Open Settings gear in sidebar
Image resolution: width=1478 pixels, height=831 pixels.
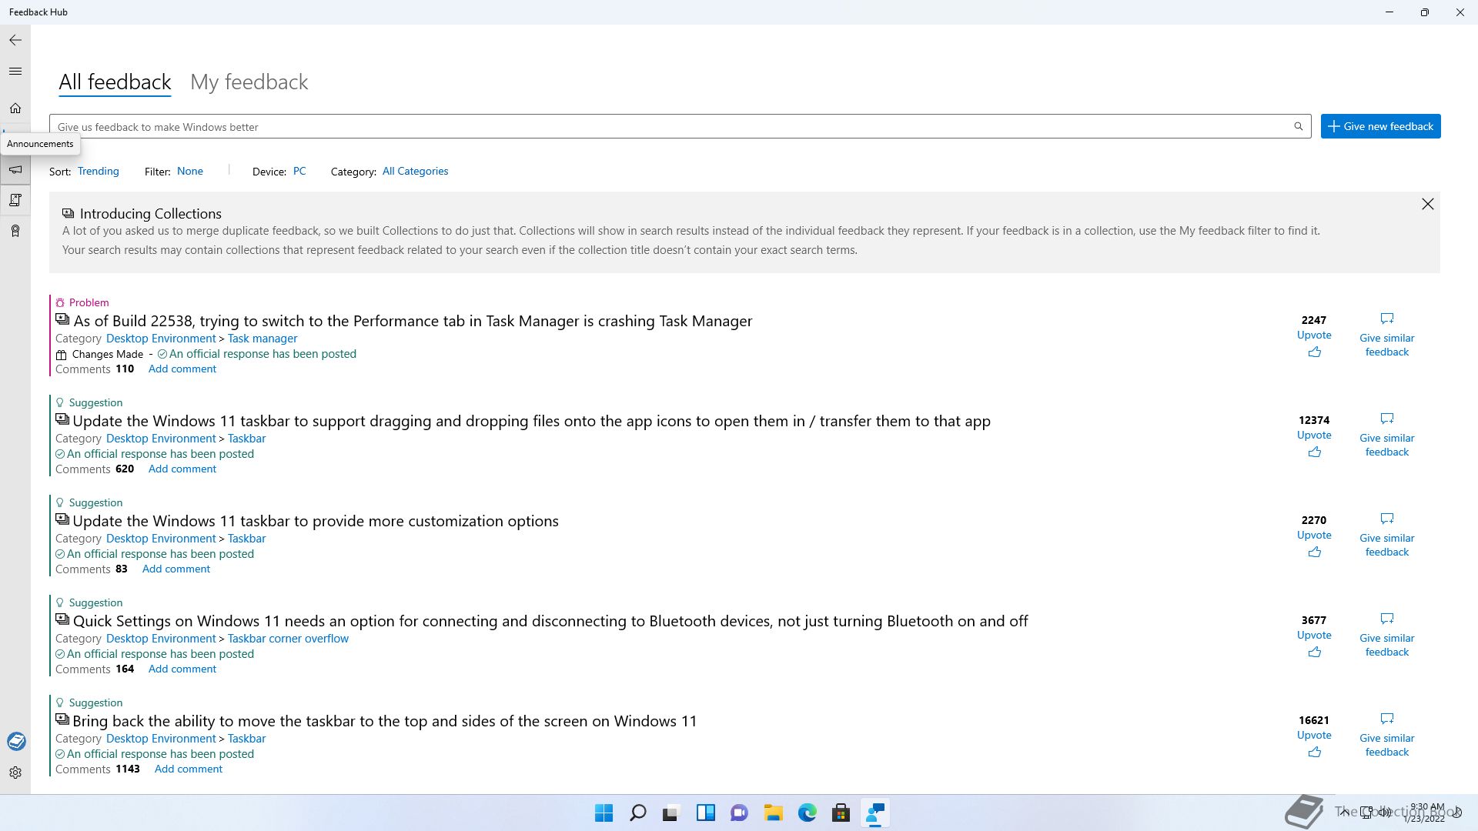tap(15, 773)
